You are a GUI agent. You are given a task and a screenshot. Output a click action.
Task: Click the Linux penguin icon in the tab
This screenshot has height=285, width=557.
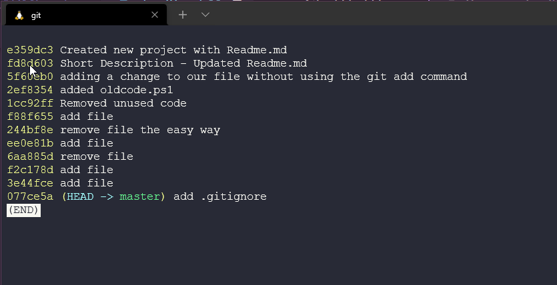pos(18,15)
